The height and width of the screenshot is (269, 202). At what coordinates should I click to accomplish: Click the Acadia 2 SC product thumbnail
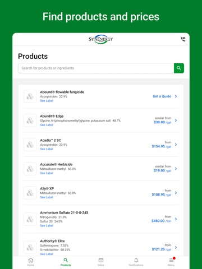click(x=30, y=145)
